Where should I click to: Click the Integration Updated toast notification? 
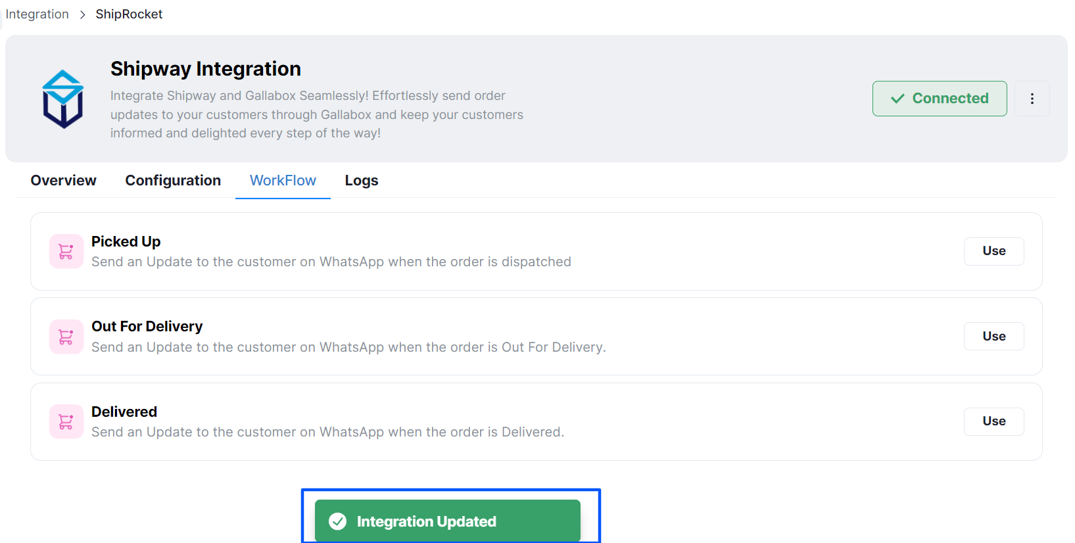click(448, 521)
